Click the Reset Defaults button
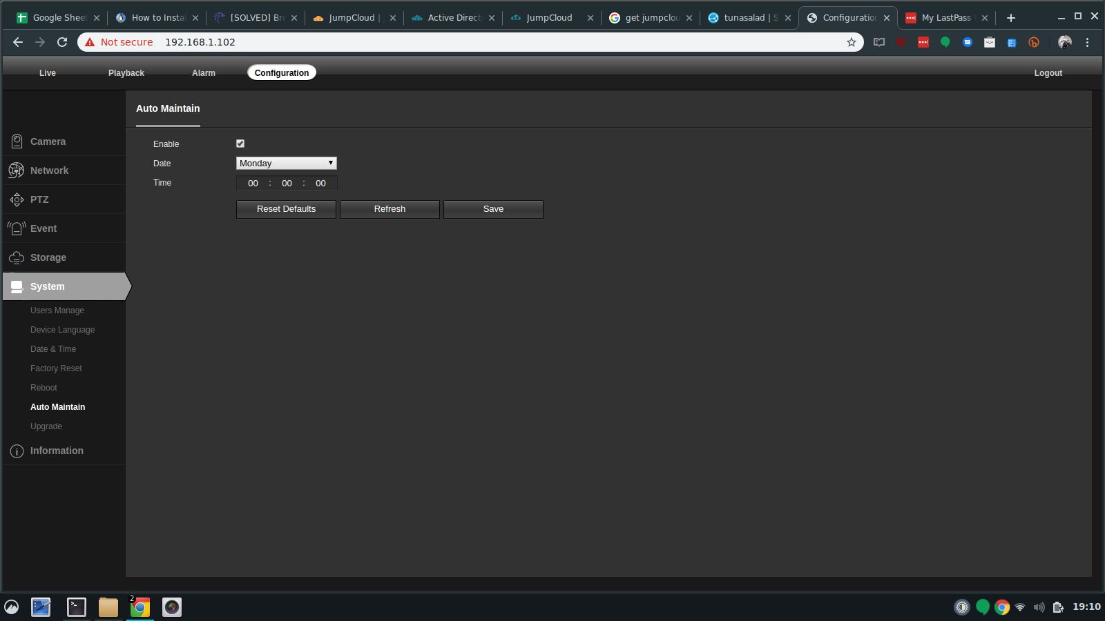Screen dimensions: 1105x621 click(286, 209)
